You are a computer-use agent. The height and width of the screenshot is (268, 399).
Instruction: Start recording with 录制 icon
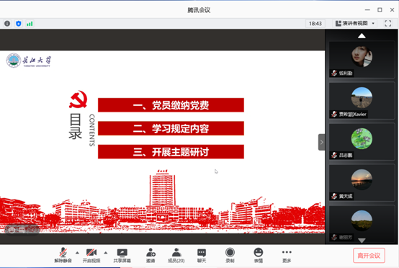point(230,255)
